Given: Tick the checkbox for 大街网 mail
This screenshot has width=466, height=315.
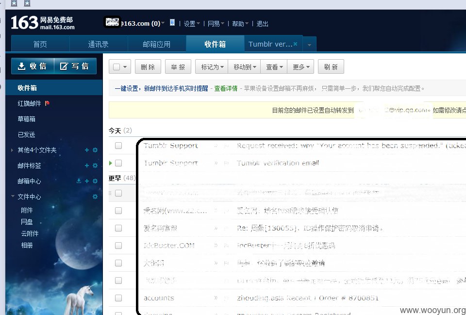Looking at the screenshot, I should tap(118, 263).
